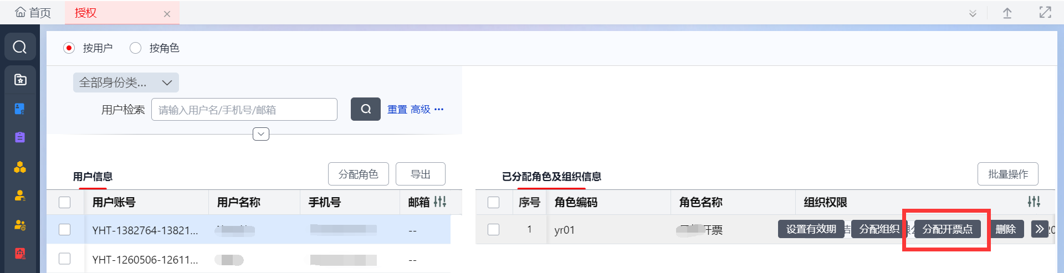Select the 按角色 radio button
1064x273 pixels.
[135, 48]
